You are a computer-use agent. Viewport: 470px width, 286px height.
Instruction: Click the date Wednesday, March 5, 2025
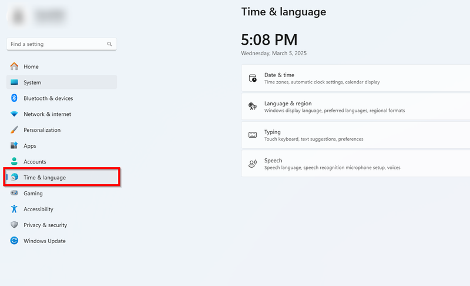[274, 53]
